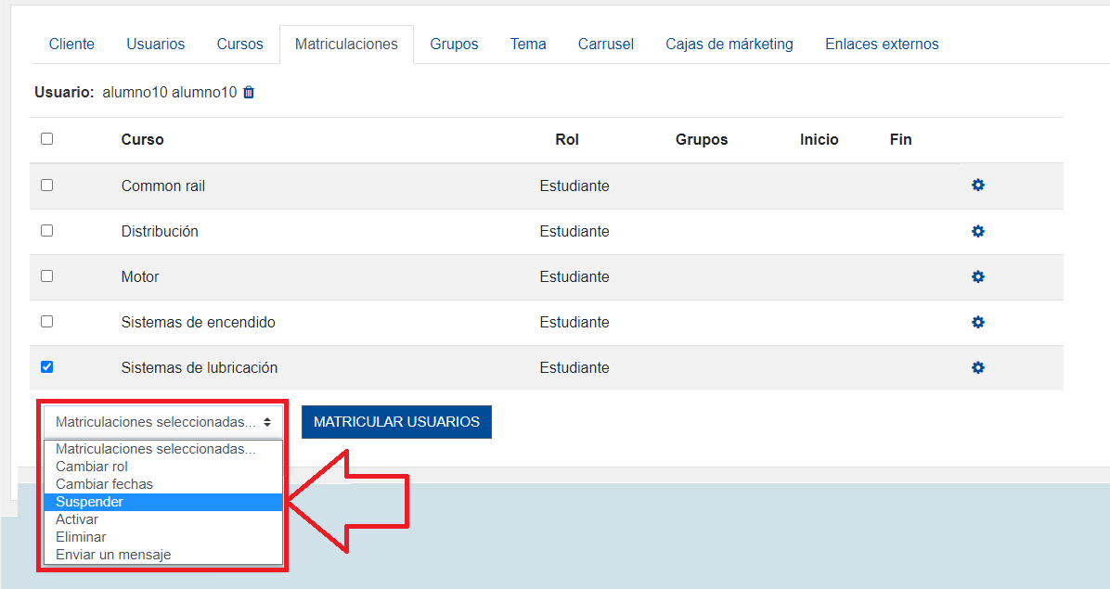
Task: Open the Matriculaciones seleccionadas dropdown
Action: (x=163, y=422)
